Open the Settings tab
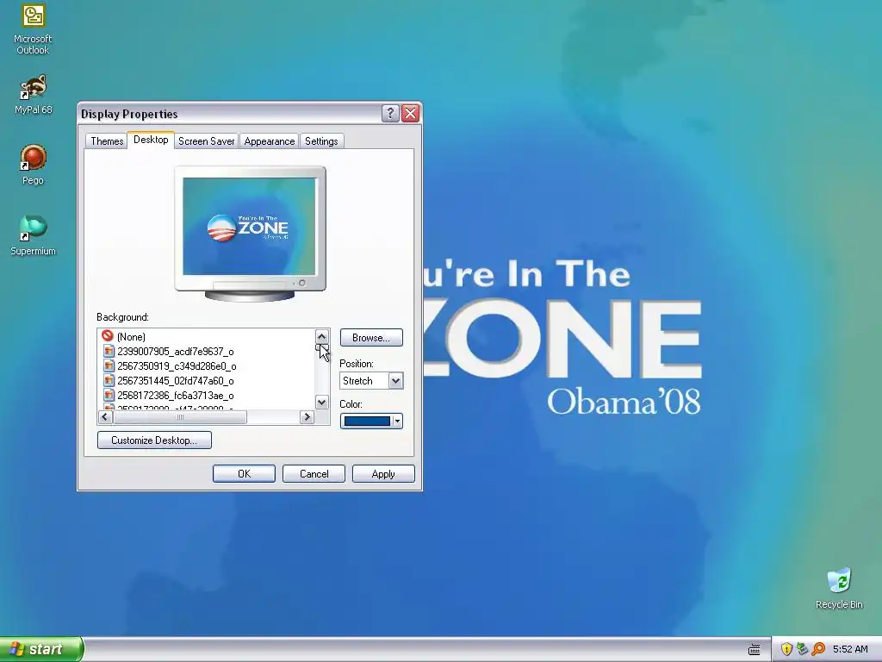This screenshot has height=662, width=882. coord(321,141)
